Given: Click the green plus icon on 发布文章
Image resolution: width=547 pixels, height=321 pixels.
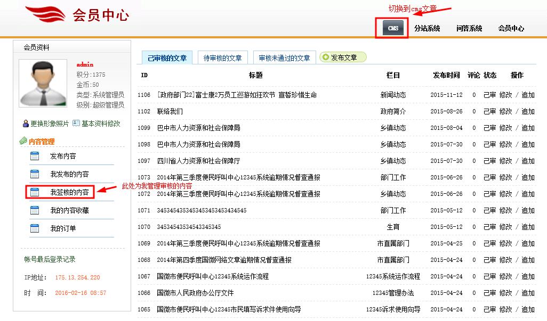Looking at the screenshot, I should click(x=326, y=57).
